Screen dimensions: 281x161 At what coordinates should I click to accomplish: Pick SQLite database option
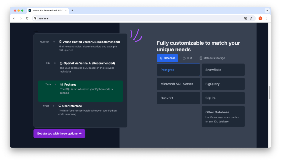(x=223, y=98)
